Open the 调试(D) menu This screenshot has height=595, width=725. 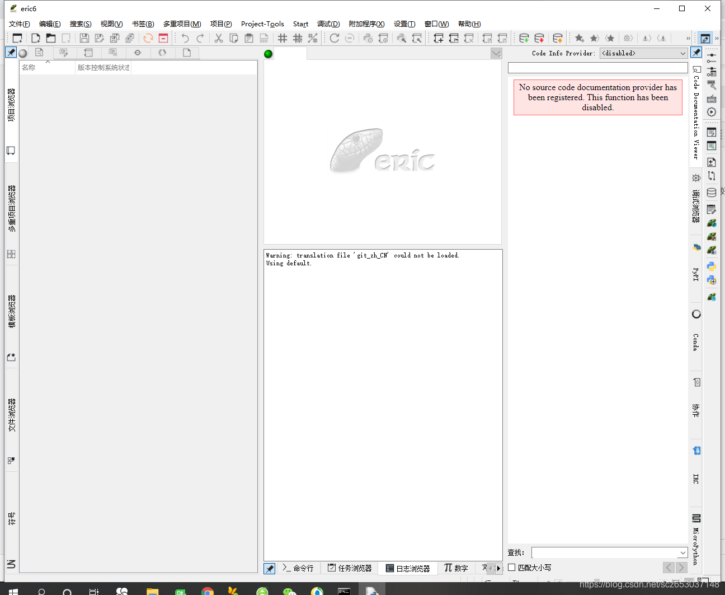(328, 24)
